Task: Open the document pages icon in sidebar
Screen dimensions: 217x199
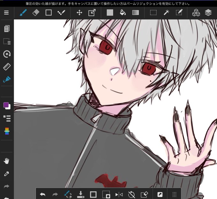Action: point(7,29)
